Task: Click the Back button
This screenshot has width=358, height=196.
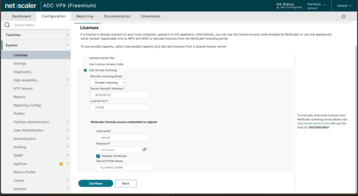Action: click(126, 183)
